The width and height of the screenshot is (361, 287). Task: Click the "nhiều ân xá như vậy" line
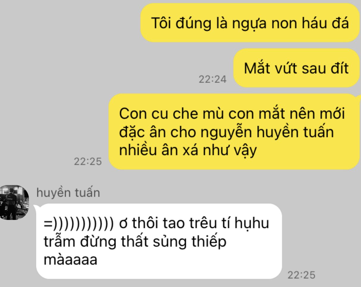click(x=188, y=150)
